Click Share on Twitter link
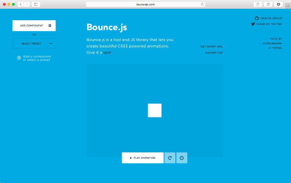Screen dimensions: 291x183 267,24
